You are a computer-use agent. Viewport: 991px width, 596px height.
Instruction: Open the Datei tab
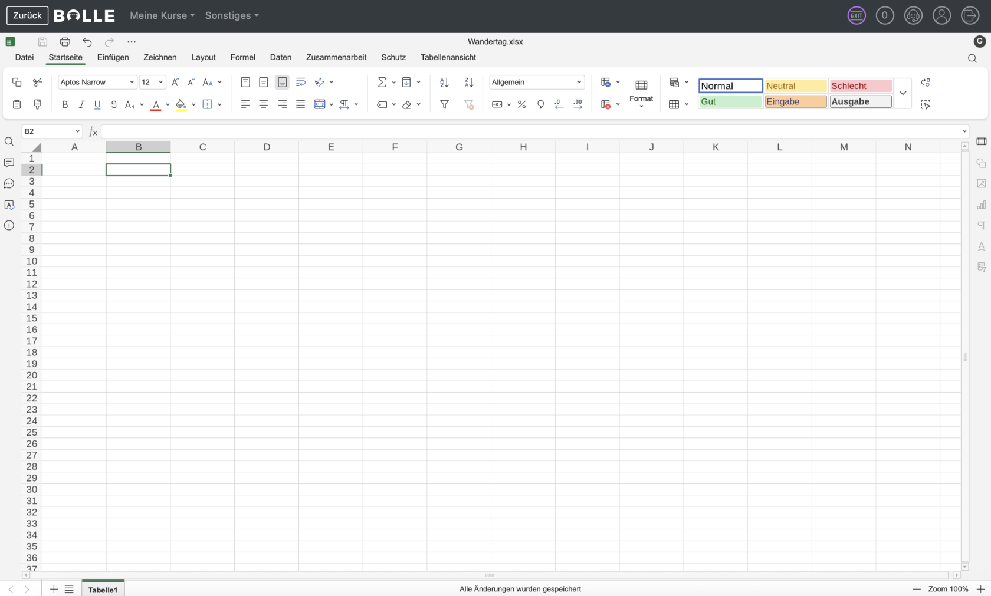coord(24,57)
